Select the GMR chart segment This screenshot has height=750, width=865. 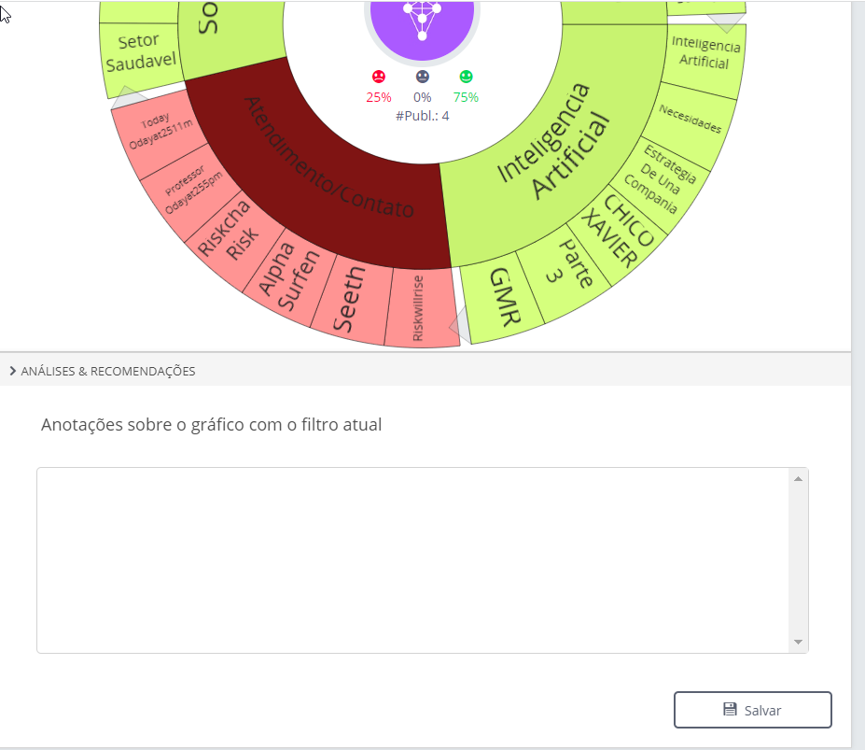point(504,299)
